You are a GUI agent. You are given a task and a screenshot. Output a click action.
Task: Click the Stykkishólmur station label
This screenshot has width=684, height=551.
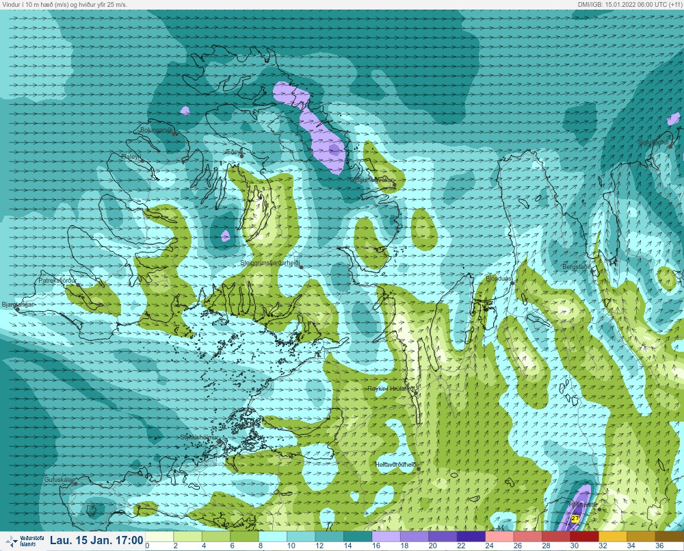pyautogui.click(x=199, y=437)
